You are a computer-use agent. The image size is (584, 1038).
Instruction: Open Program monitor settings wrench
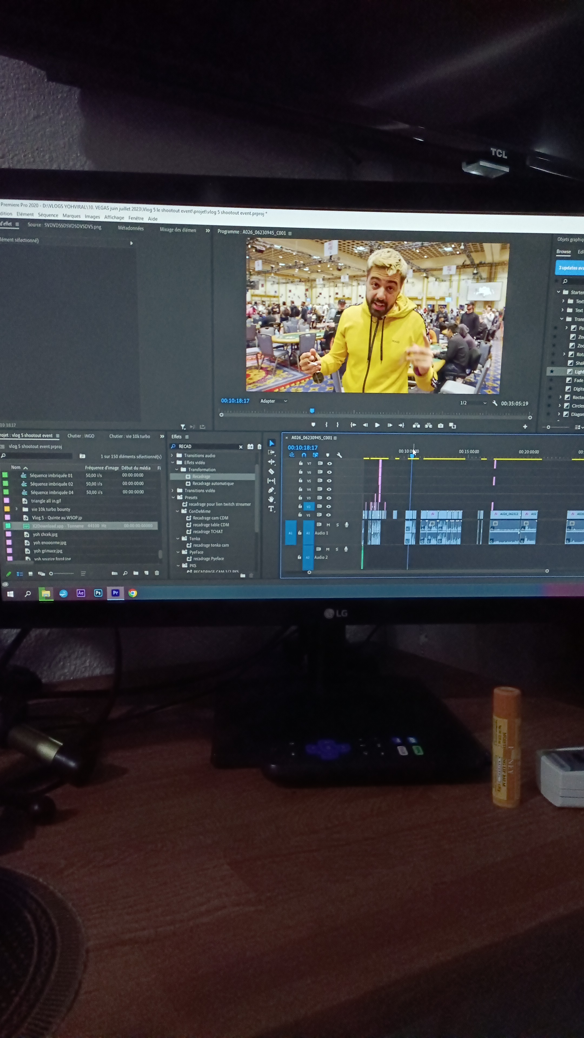point(495,403)
